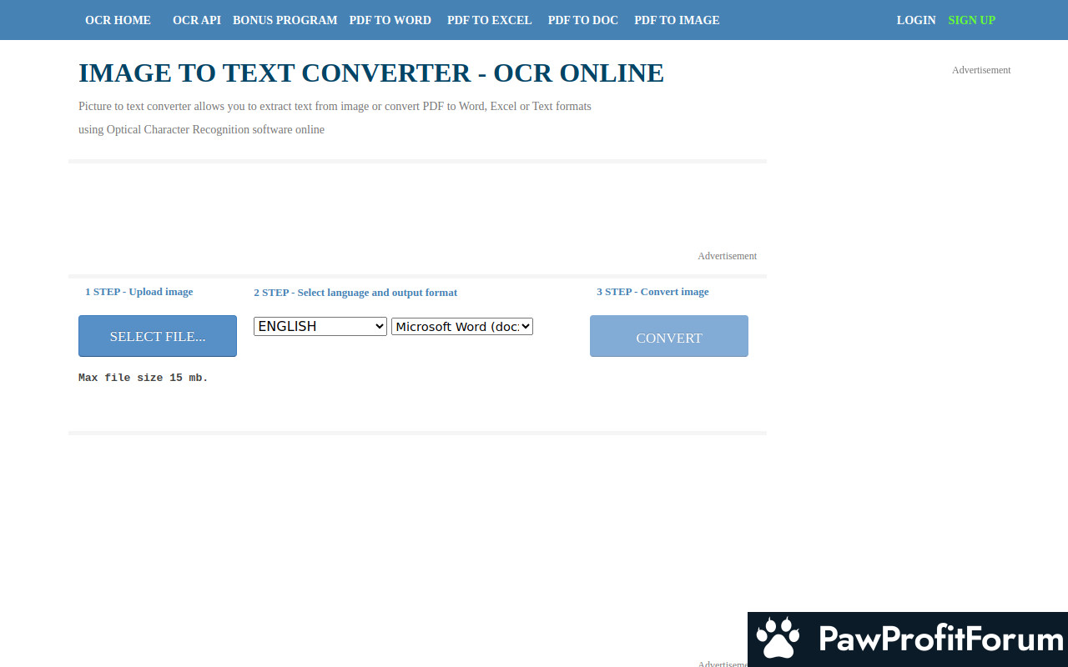The image size is (1068, 667).
Task: Click the '2 STEP - Select language' label
Action: point(355,293)
